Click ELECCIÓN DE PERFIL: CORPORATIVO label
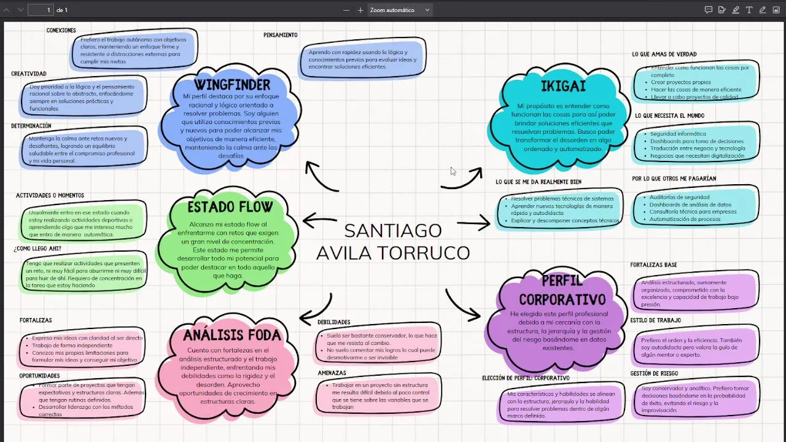 [x=526, y=378]
